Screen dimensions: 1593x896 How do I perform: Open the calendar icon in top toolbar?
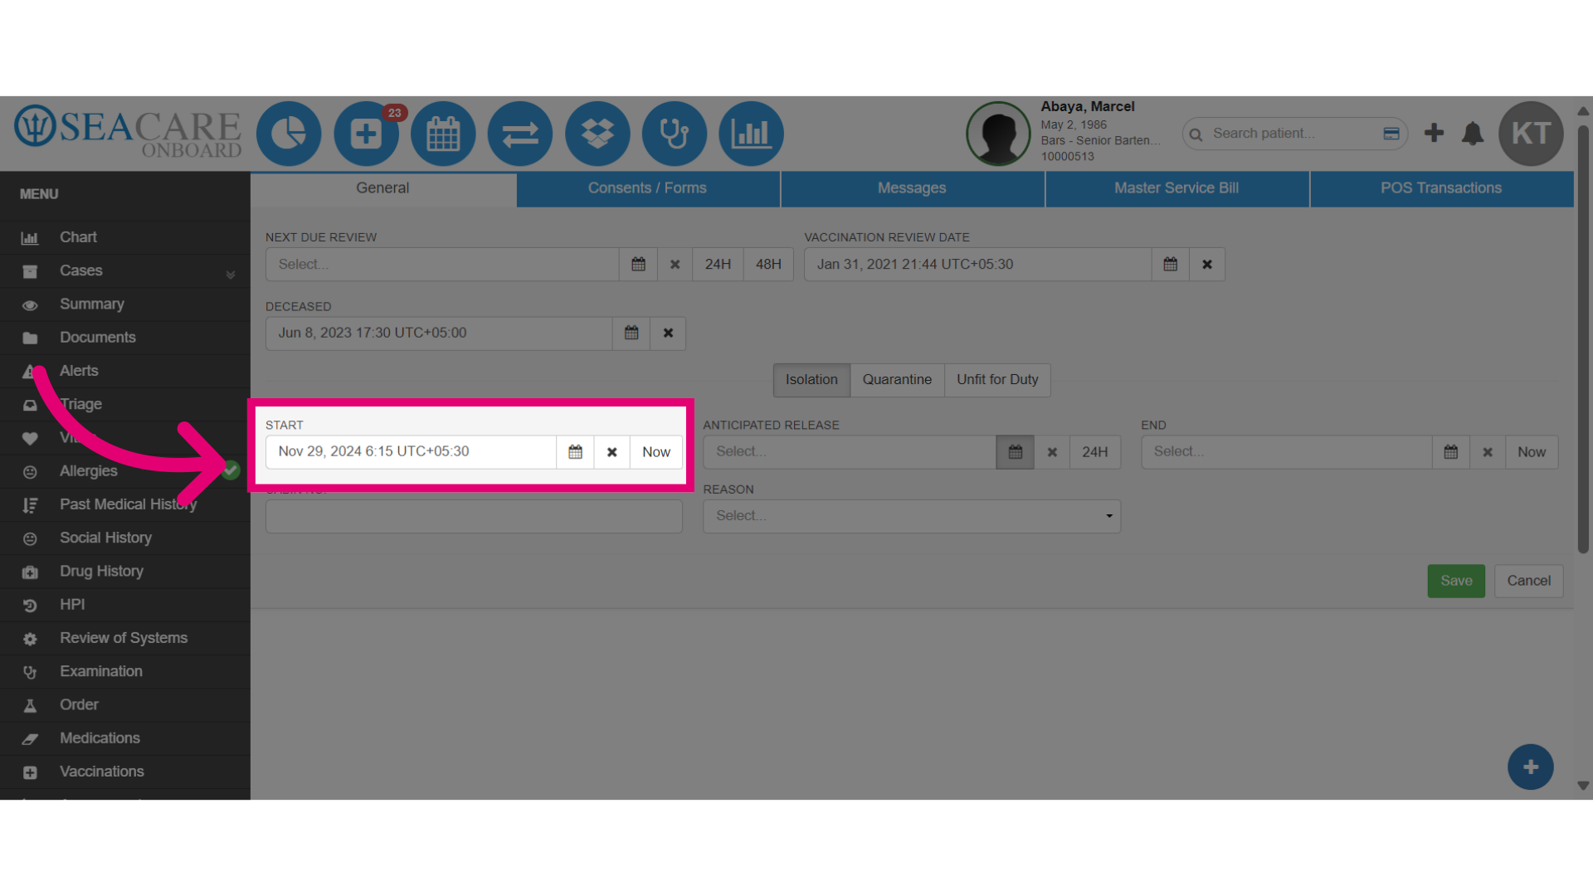click(443, 134)
